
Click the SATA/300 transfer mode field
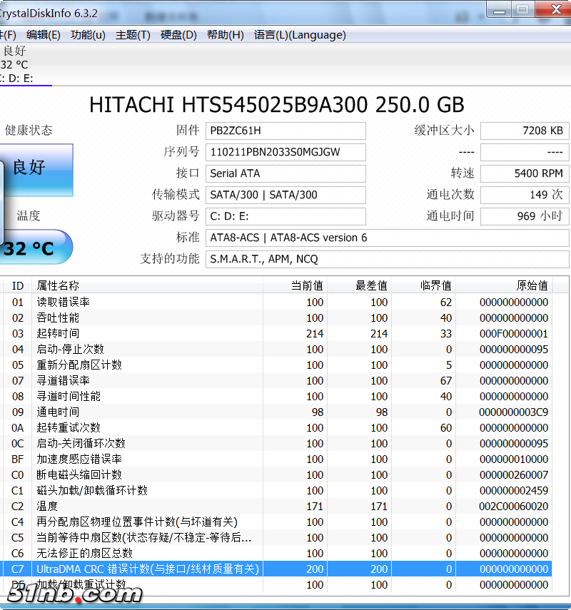pyautogui.click(x=285, y=195)
